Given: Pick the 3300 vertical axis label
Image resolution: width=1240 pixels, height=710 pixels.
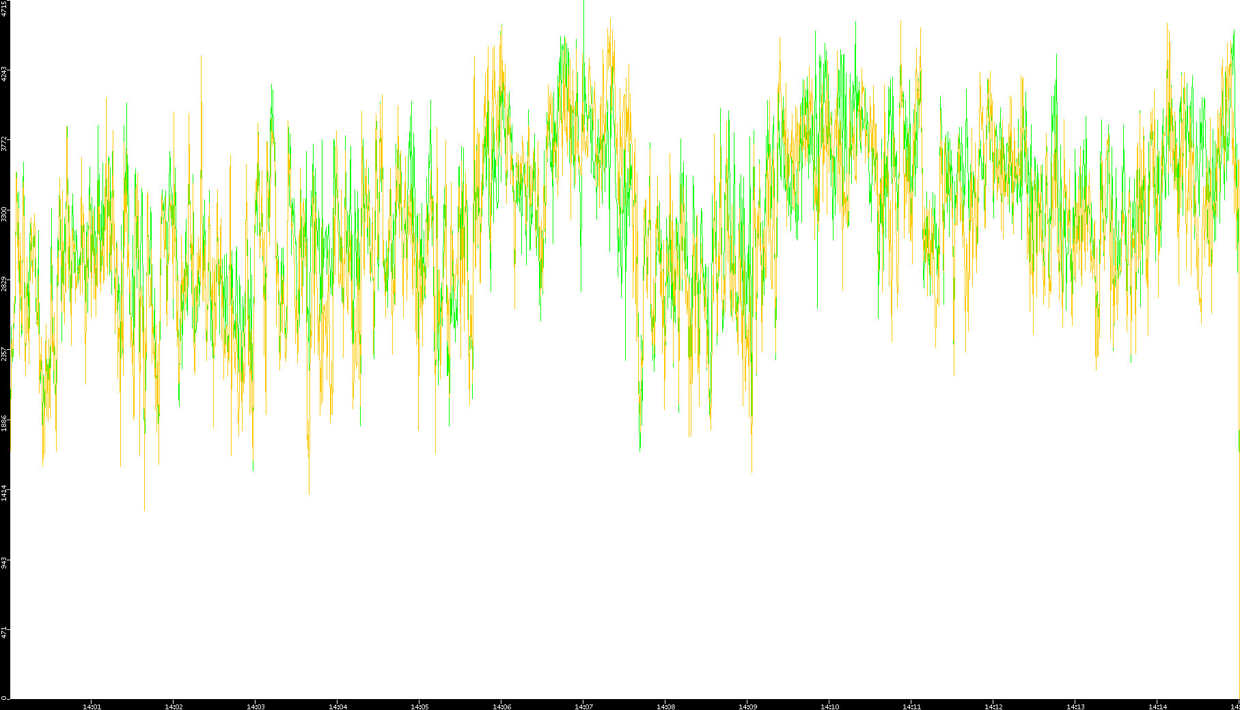Looking at the screenshot, I should [5, 214].
